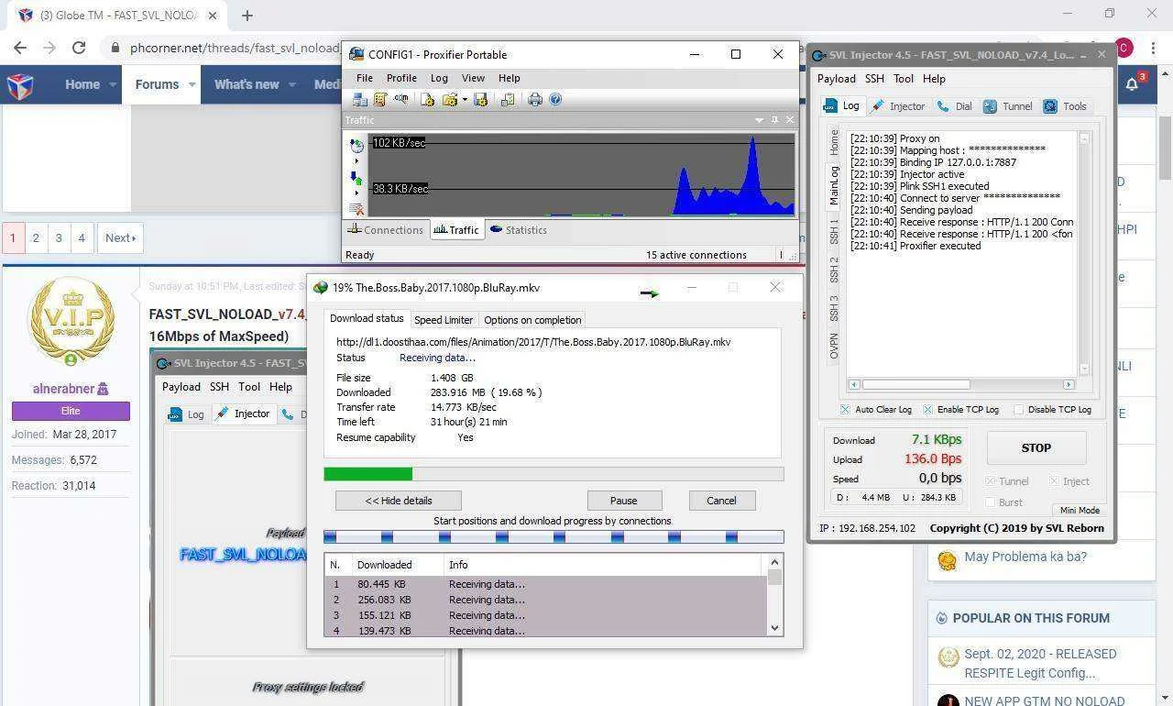The image size is (1173, 706).
Task: Open Options on completion tab
Action: tap(532, 320)
